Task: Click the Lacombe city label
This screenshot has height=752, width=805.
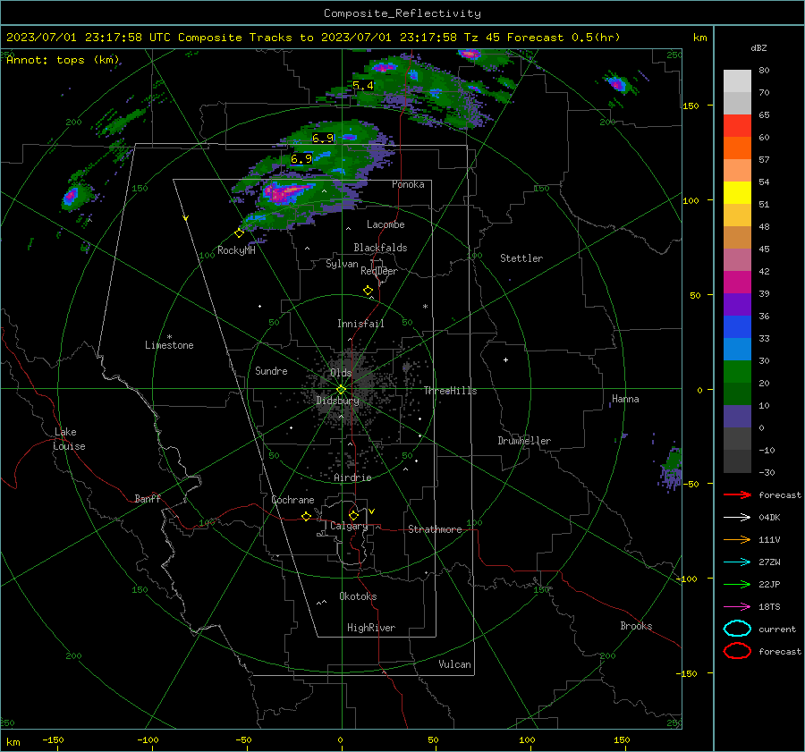Action: coord(386,224)
